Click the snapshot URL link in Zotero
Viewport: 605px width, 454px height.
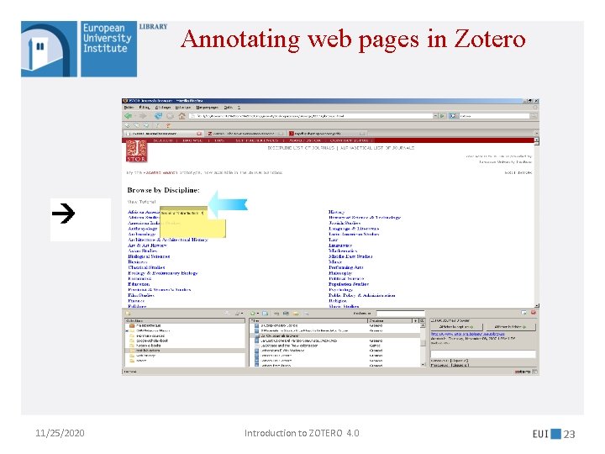(x=467, y=334)
